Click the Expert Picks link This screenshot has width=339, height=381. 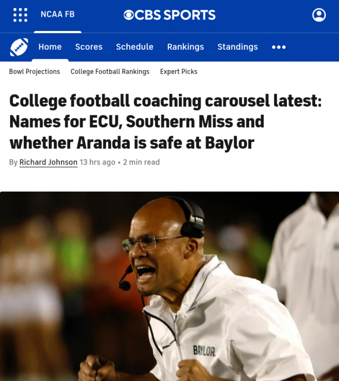pos(179,72)
